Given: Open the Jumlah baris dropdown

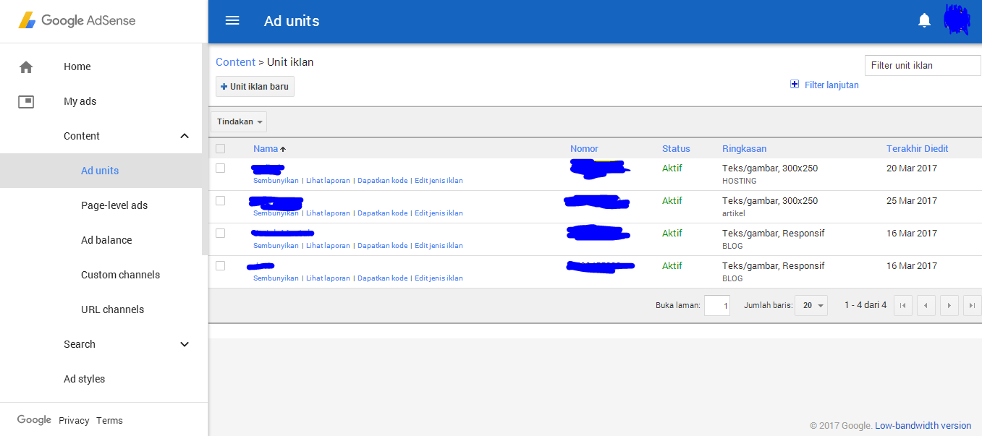Looking at the screenshot, I should [810, 305].
